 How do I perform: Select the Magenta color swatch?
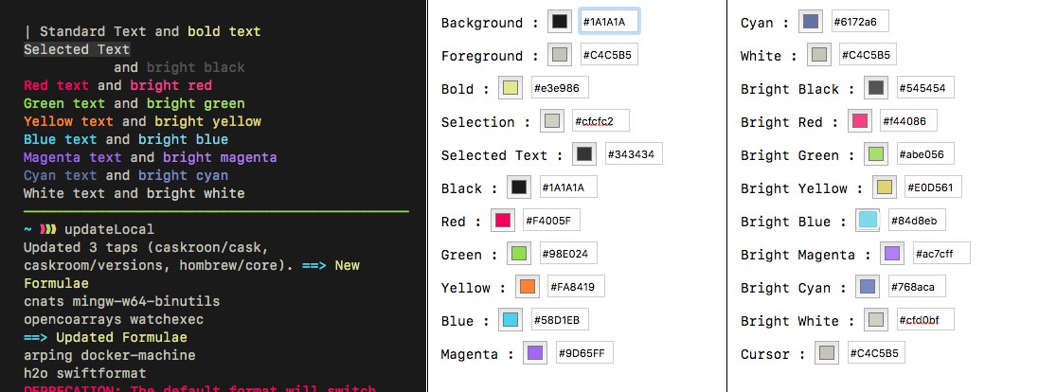[535, 353]
